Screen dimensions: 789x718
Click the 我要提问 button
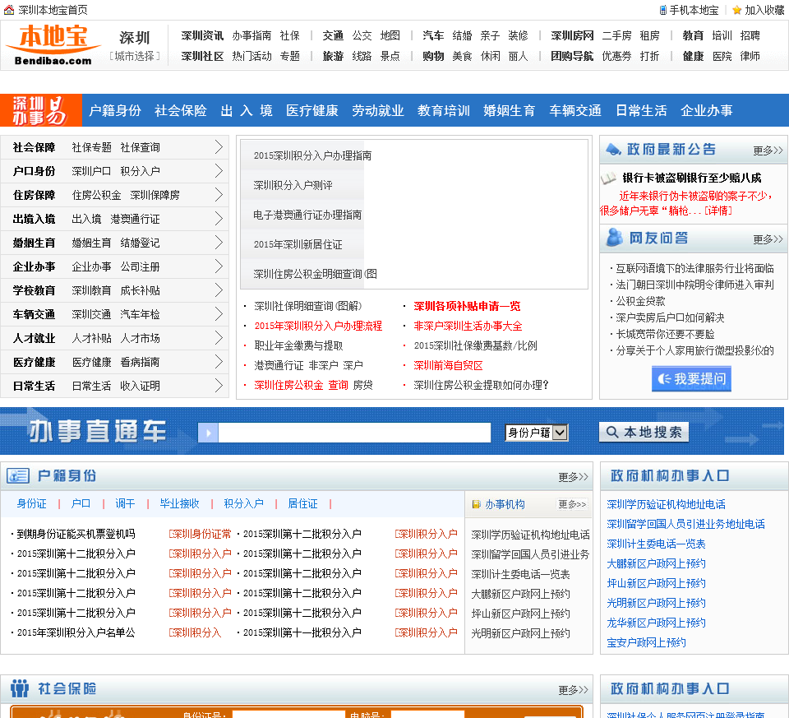click(691, 378)
